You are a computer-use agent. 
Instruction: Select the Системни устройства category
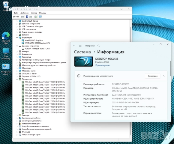tap(31, 118)
